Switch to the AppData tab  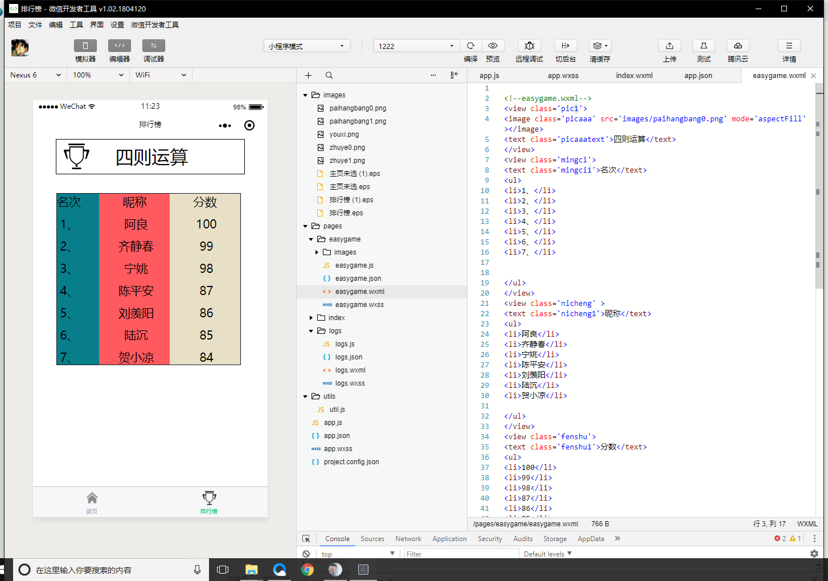591,539
